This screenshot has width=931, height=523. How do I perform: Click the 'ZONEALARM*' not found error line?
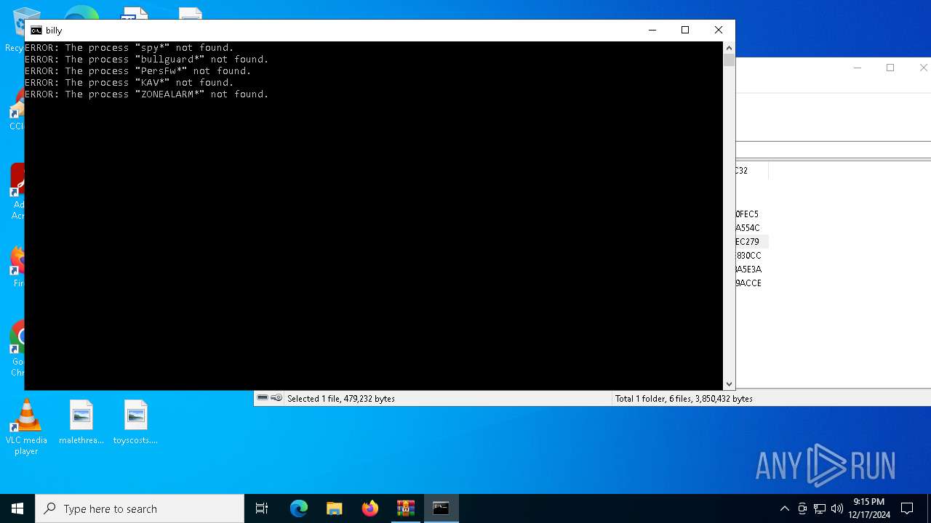point(147,94)
